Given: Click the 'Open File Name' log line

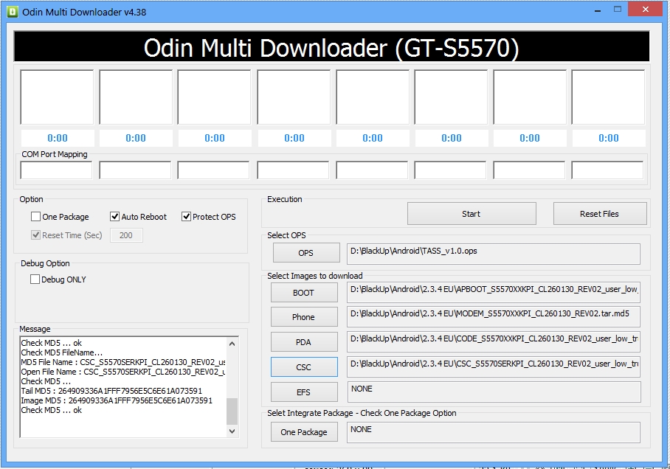Looking at the screenshot, I should 123,372.
